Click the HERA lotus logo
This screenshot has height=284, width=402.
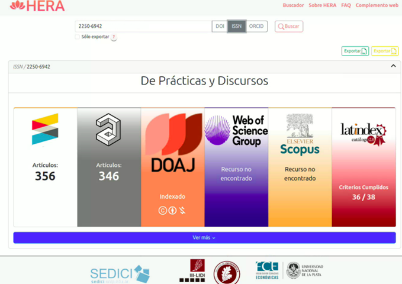tap(18, 6)
